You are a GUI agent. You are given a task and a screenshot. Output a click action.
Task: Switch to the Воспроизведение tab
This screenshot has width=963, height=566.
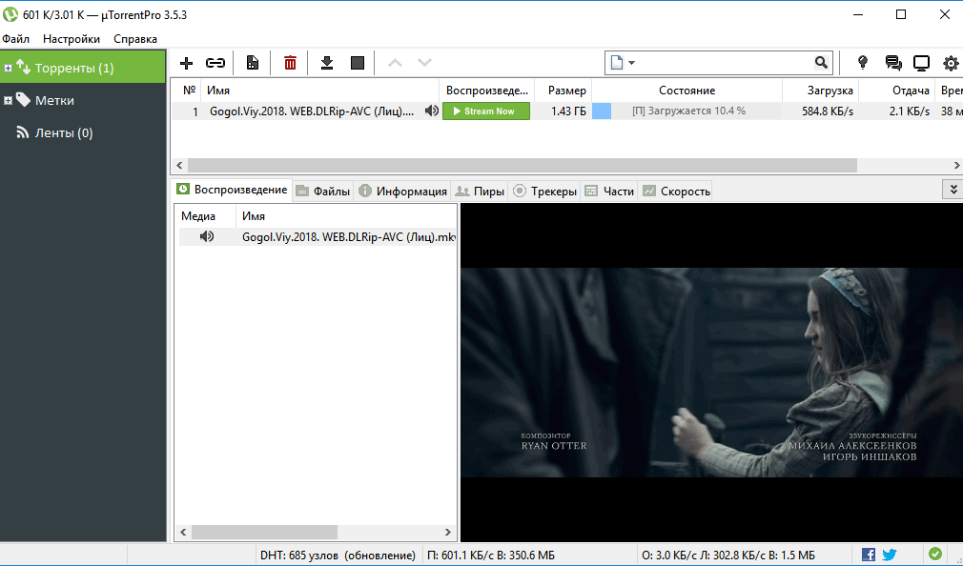click(232, 190)
